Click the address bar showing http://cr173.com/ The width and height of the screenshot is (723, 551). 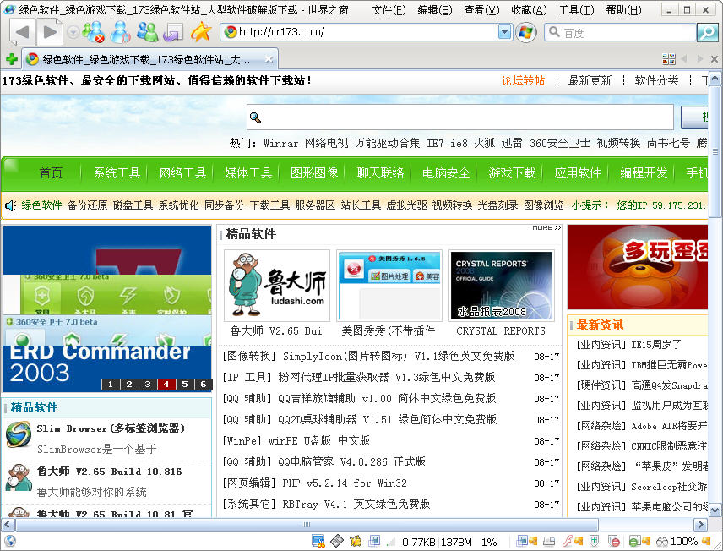[360, 32]
